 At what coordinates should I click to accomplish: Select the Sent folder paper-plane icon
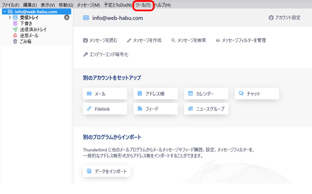tap(15, 29)
